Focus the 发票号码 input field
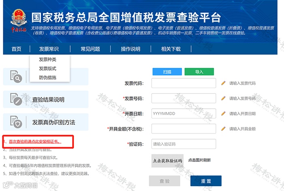 (184, 98)
